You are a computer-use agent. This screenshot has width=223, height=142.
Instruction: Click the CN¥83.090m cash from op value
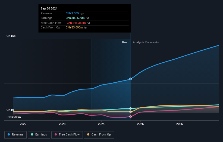[74, 28]
